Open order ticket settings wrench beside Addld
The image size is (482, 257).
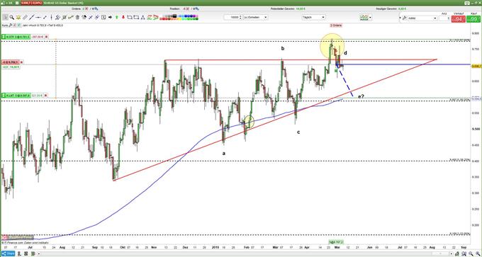(404, 18)
